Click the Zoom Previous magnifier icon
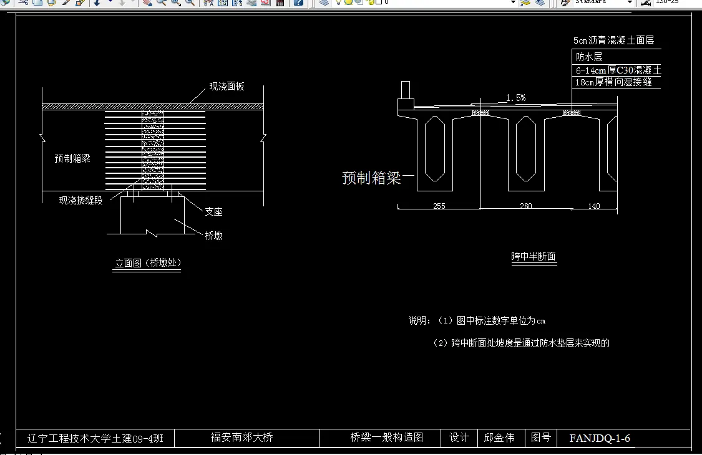This screenshot has height=455, width=702. [x=190, y=2]
